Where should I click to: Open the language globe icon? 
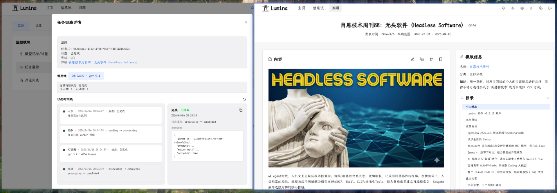coord(522,8)
